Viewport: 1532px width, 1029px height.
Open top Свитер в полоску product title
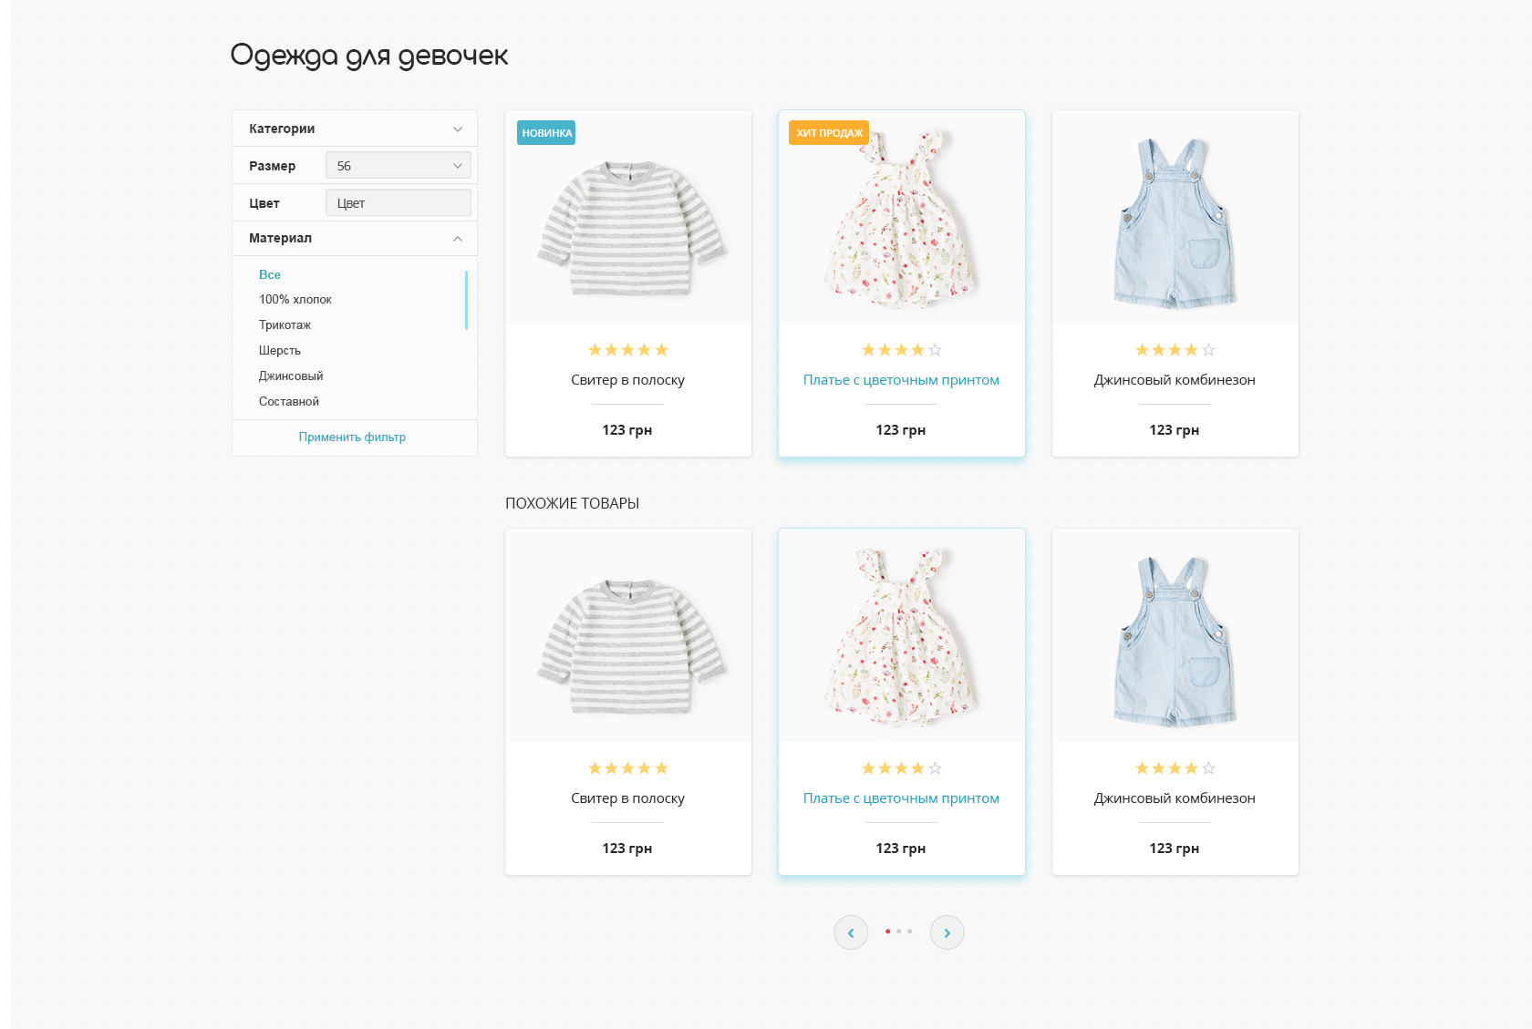coord(627,380)
